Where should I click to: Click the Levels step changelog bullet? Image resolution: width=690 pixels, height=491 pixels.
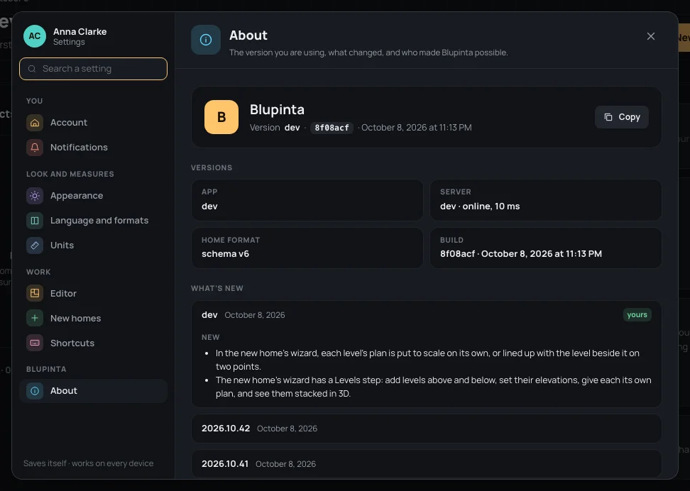[433, 387]
